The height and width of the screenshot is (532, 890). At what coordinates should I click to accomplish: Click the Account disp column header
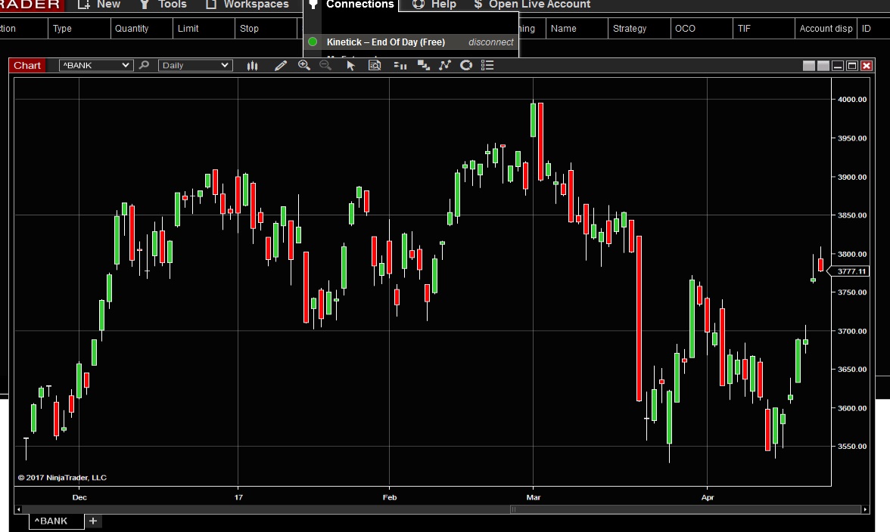tap(826, 28)
